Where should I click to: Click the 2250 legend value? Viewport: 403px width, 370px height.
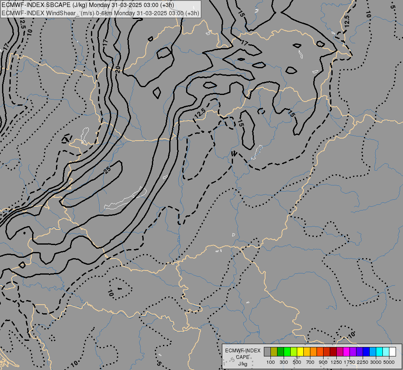[363, 362]
